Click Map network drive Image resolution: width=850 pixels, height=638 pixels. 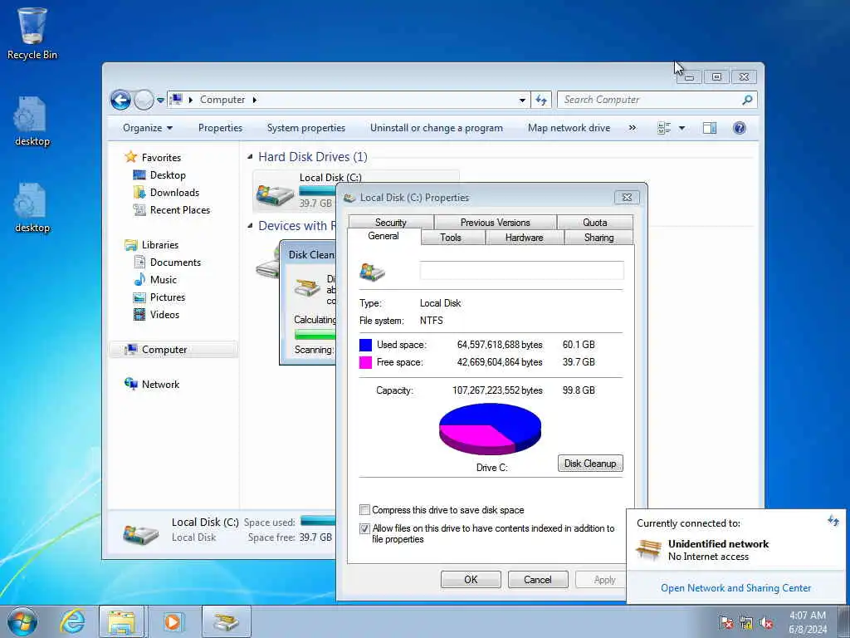click(569, 128)
